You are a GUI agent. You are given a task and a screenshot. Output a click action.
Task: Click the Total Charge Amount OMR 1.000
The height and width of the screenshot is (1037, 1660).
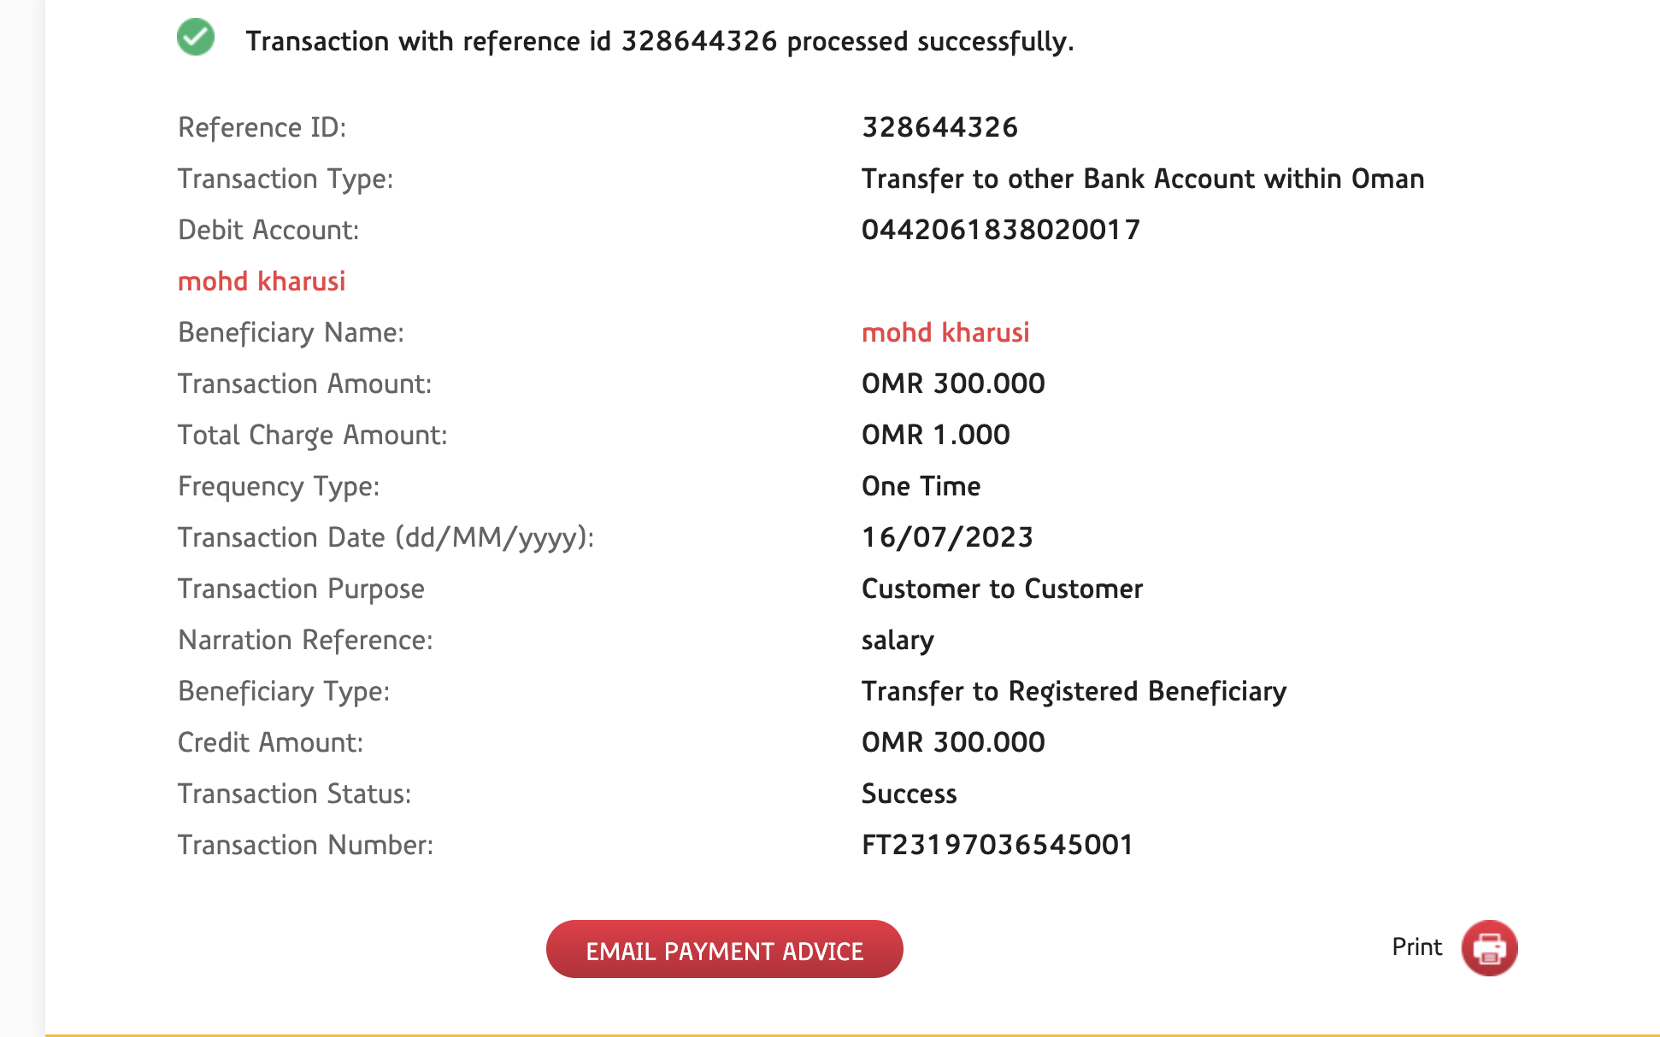coord(936,435)
